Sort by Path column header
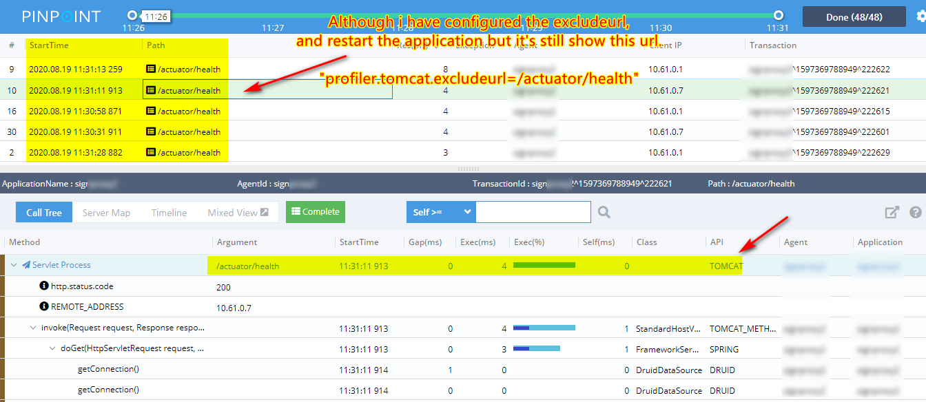This screenshot has width=926, height=402. [x=156, y=45]
